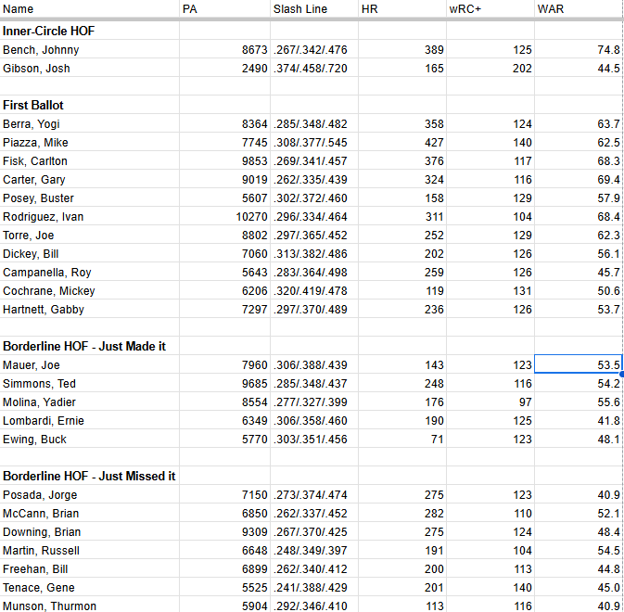Select Carlton Fisk's PA value 9853
624x612 pixels.
(x=225, y=160)
